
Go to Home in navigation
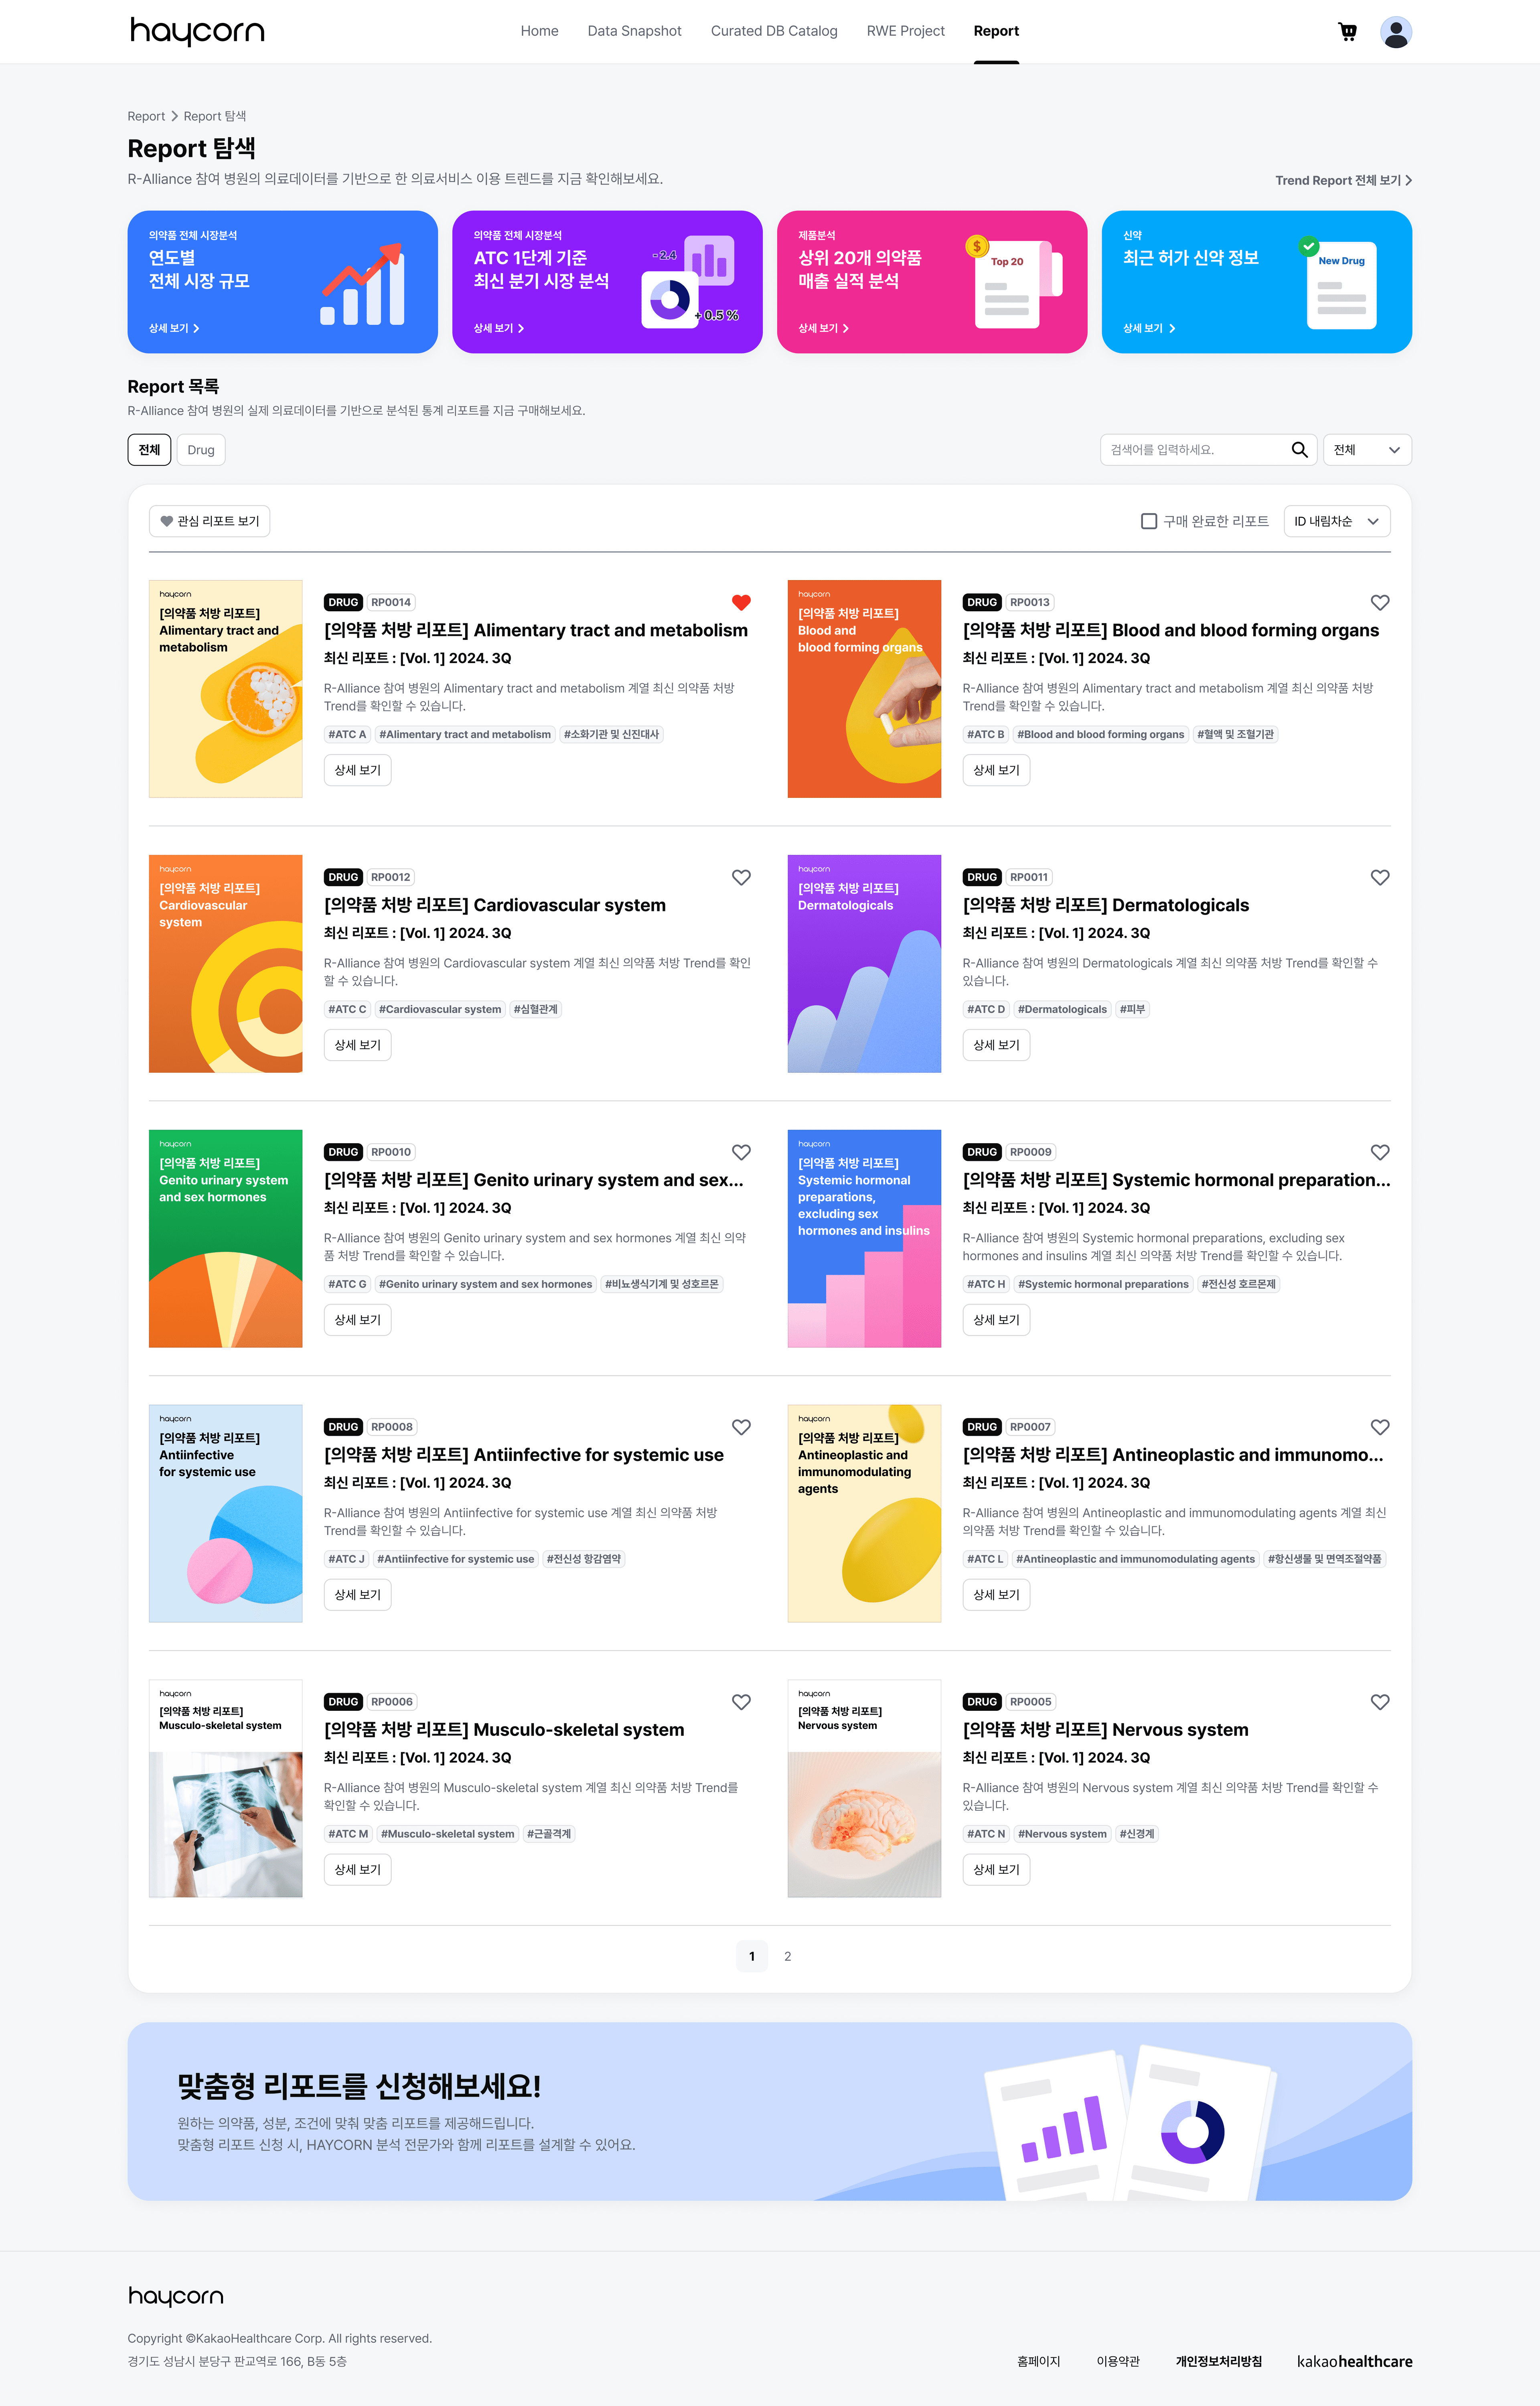tap(539, 31)
